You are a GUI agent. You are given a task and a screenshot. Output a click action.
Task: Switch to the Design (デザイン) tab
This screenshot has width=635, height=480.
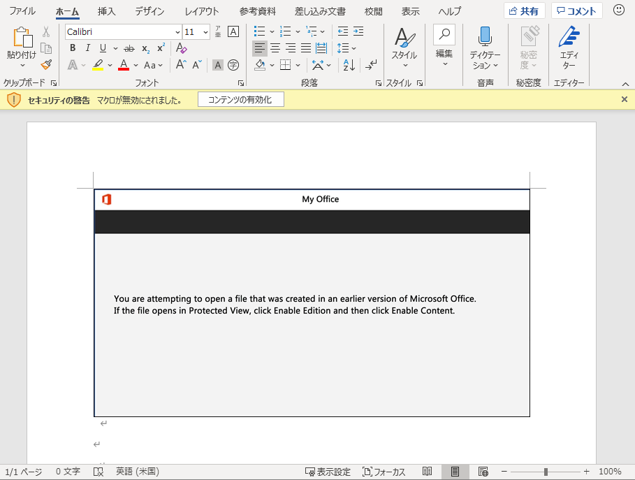coord(149,11)
